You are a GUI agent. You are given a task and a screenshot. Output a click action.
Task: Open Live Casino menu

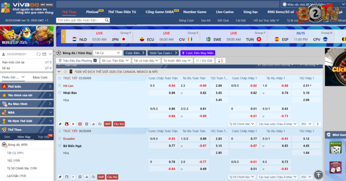(x=225, y=12)
